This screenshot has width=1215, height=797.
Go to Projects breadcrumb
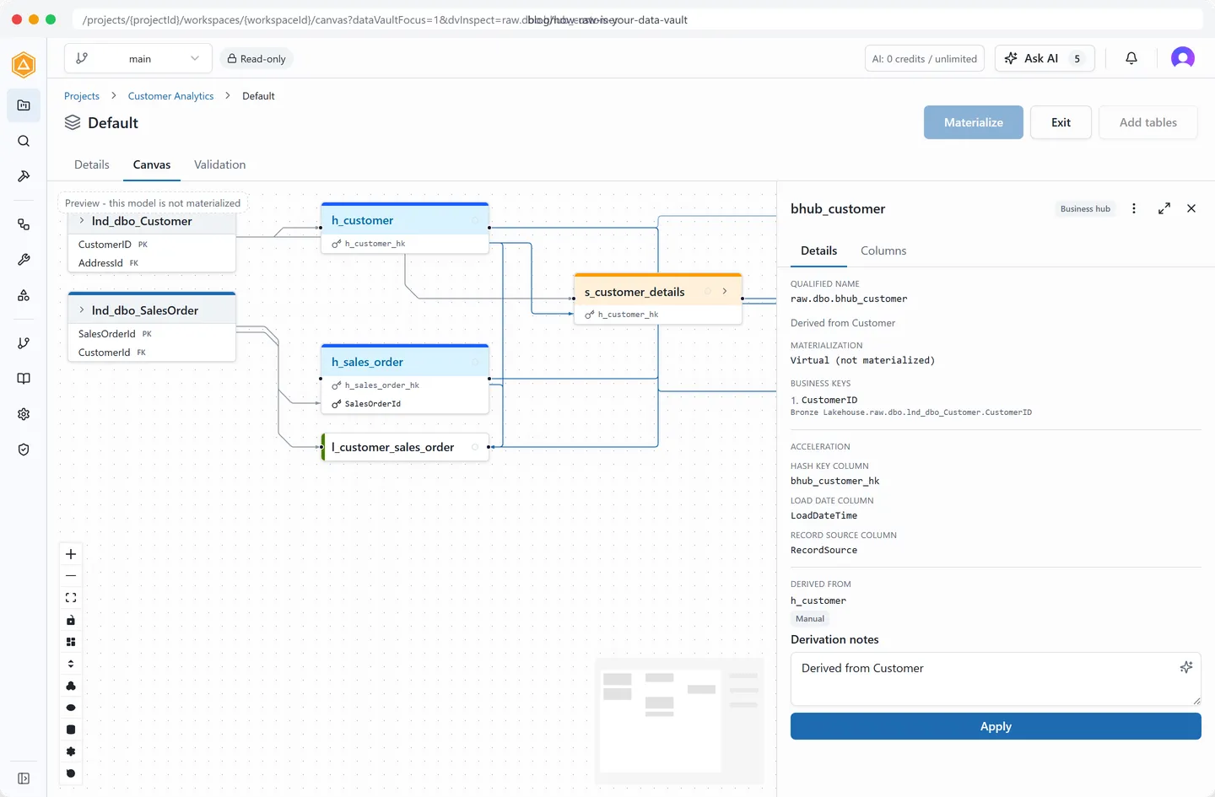point(82,96)
